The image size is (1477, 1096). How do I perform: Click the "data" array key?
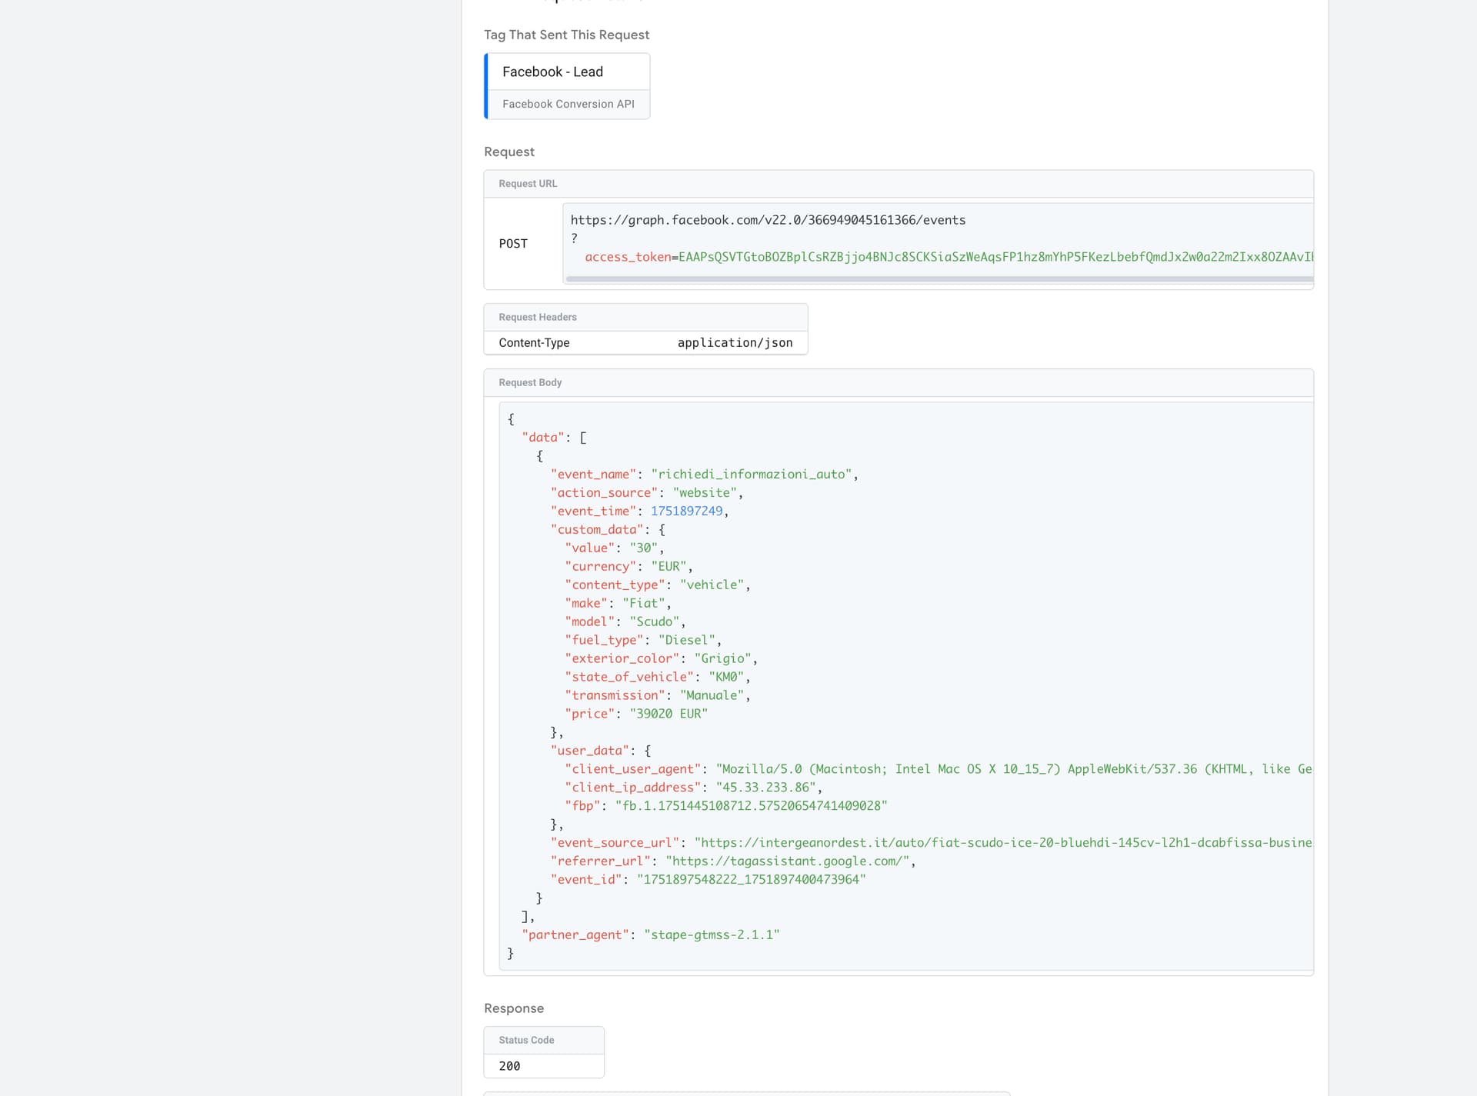point(543,438)
